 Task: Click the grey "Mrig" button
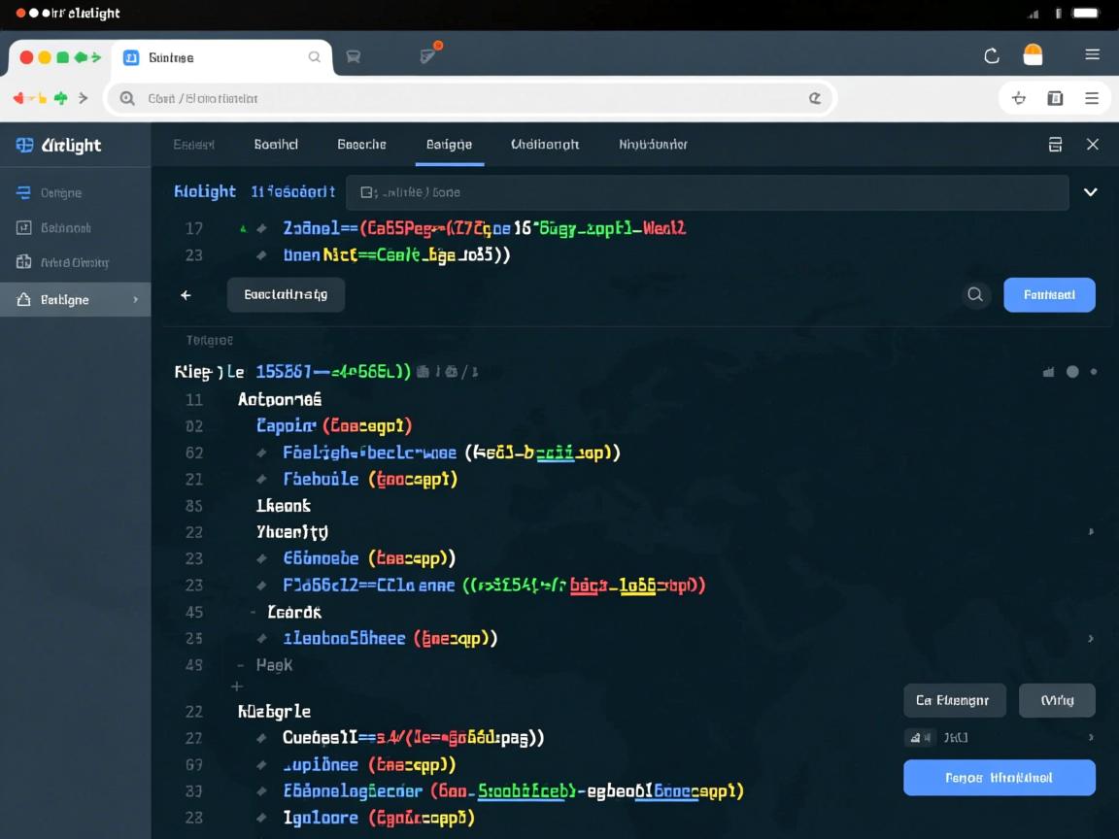(1056, 700)
